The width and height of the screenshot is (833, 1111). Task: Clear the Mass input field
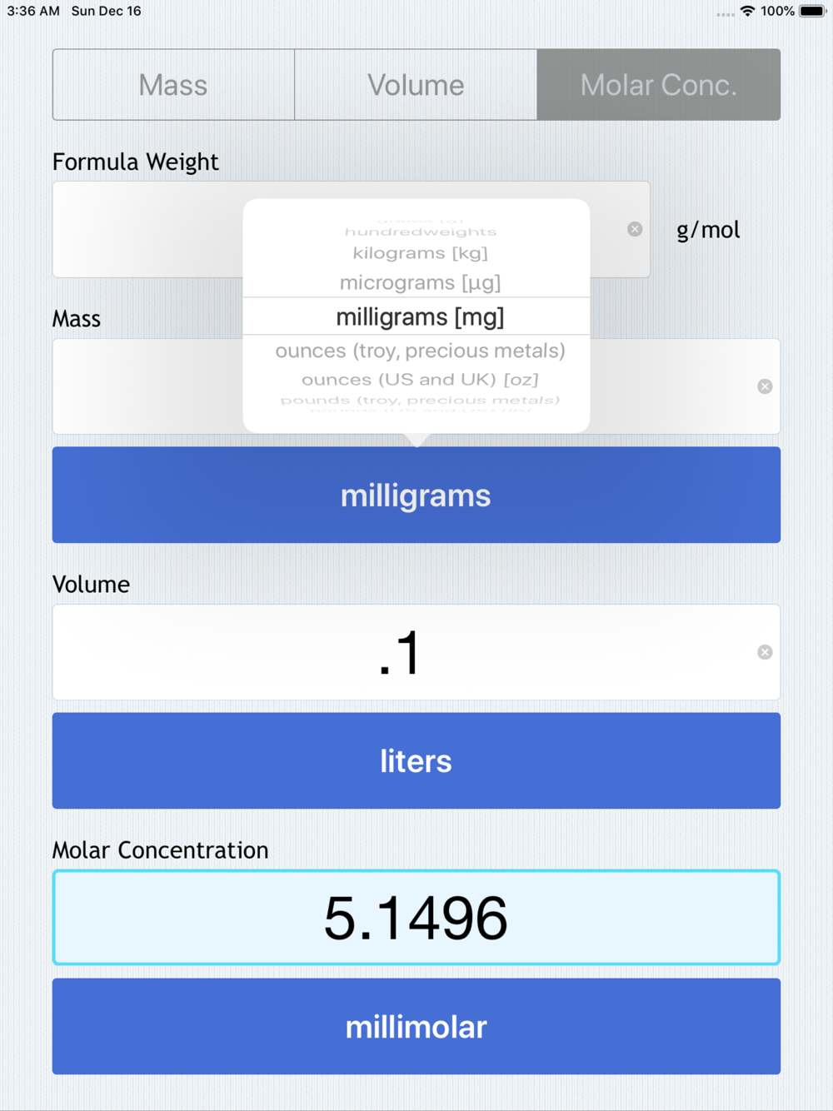(x=765, y=386)
